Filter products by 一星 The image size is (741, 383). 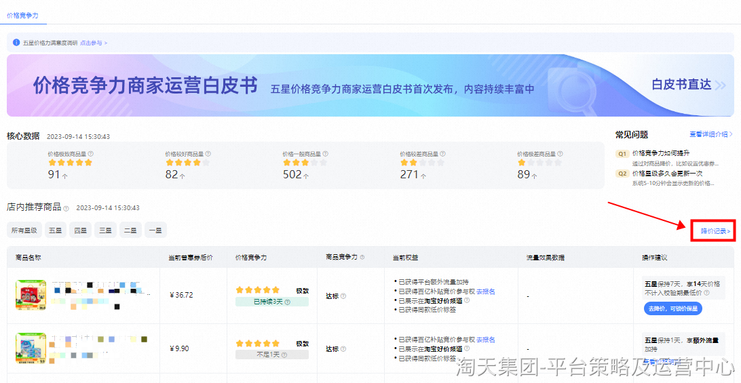click(x=155, y=230)
